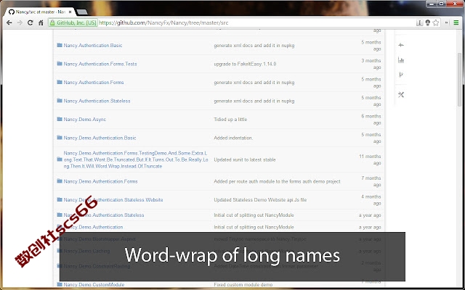Open the Pulse icon in repo sidebar

tap(401, 45)
